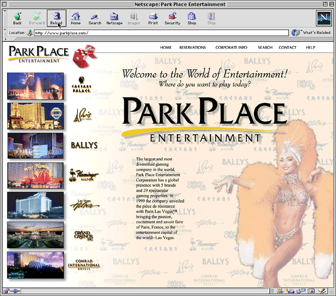Click the "Welcome to the World of Entertainment!" heading

204,74
